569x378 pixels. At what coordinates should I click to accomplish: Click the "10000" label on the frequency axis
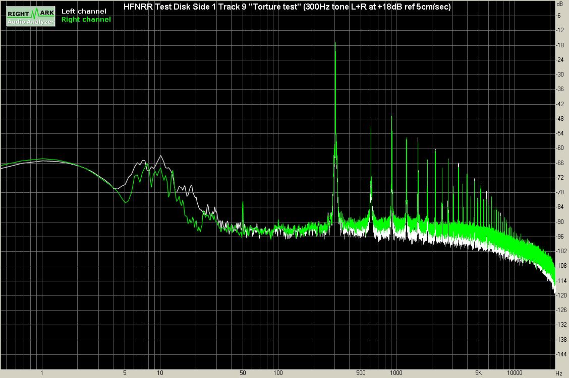click(515, 373)
